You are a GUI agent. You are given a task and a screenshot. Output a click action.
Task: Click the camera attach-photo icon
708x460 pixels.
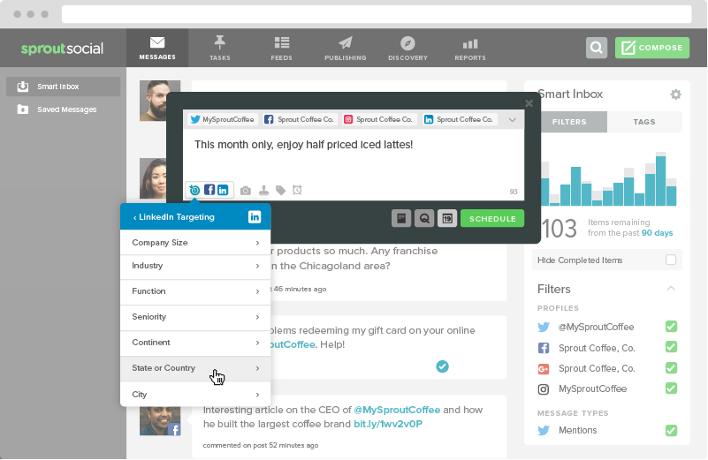(245, 191)
